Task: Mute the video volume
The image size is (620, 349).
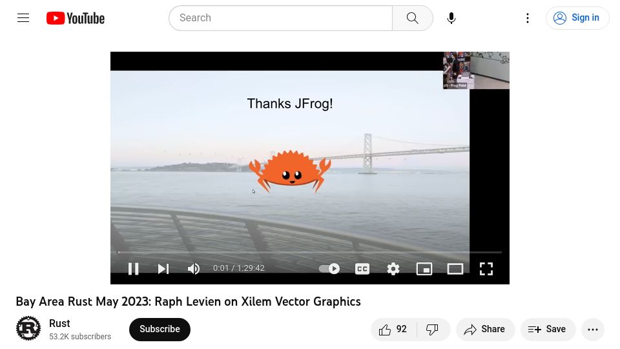Action: (193, 269)
